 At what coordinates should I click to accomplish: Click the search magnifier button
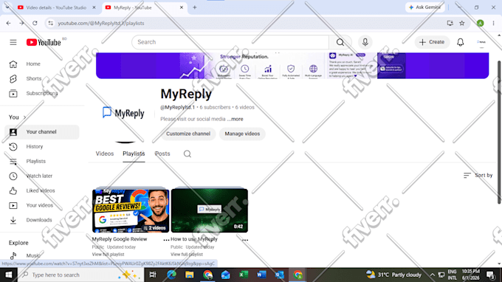pyautogui.click(x=340, y=42)
